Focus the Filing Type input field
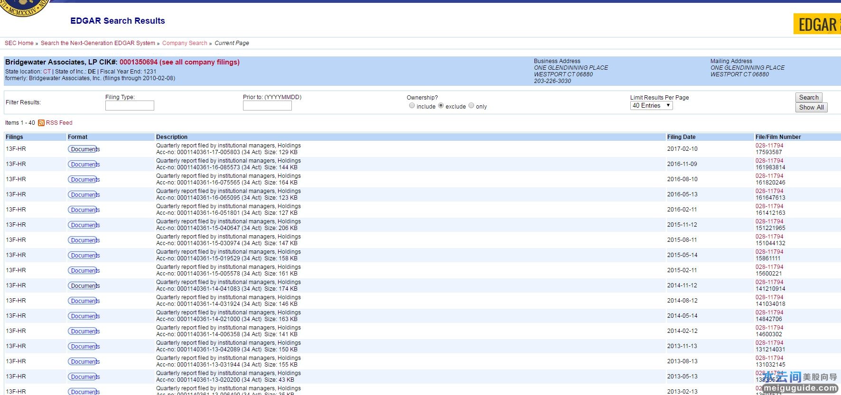Viewport: 841px width, 395px height. click(x=130, y=105)
